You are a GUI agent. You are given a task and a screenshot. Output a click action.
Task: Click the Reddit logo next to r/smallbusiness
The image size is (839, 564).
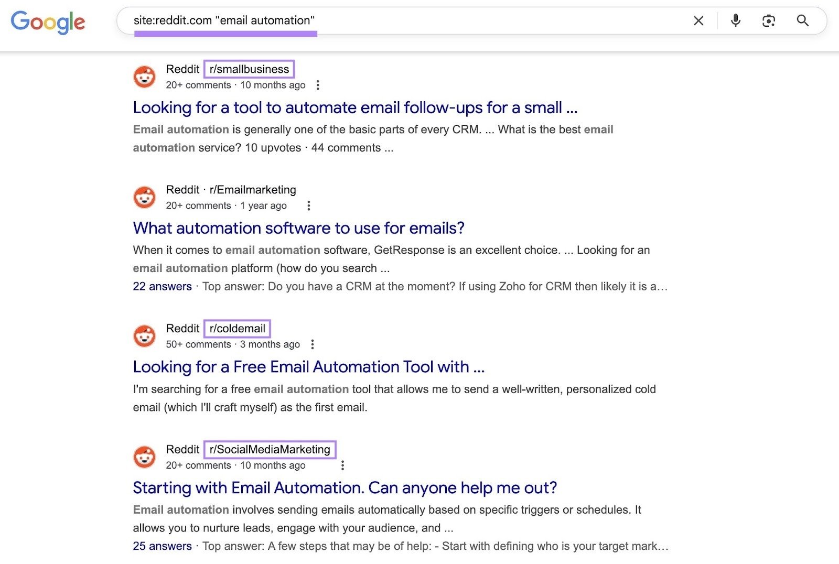[145, 76]
